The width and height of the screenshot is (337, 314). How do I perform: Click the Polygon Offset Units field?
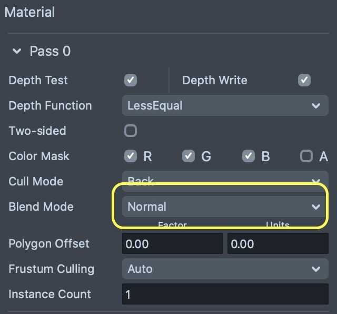277,244
